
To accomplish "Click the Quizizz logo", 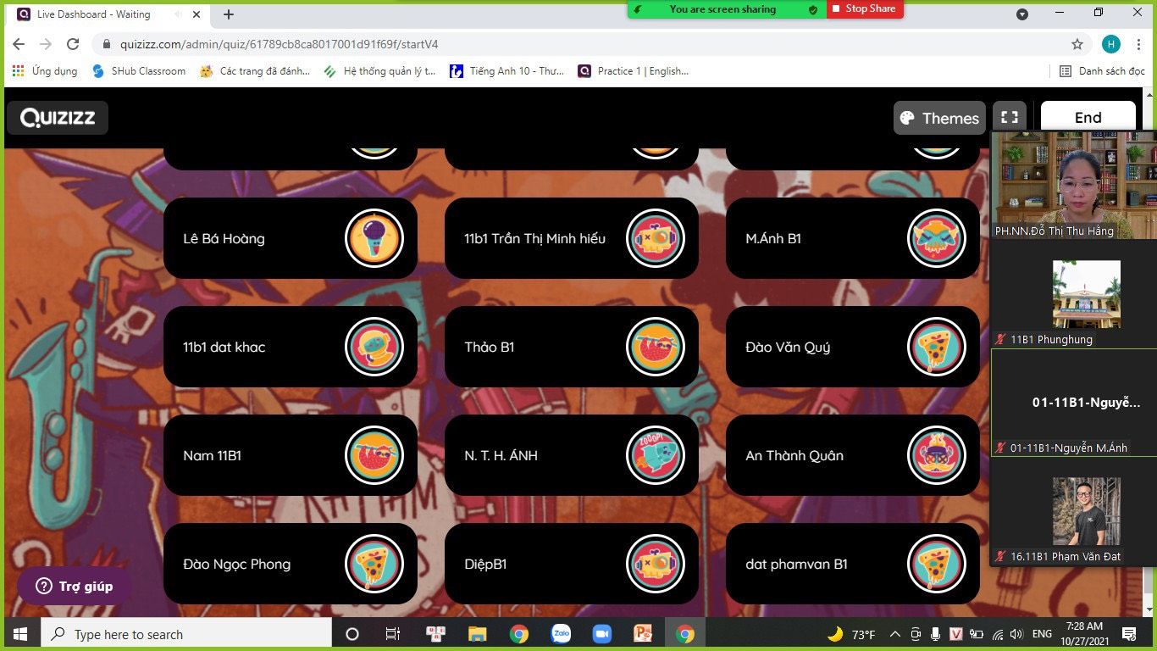I will point(58,118).
